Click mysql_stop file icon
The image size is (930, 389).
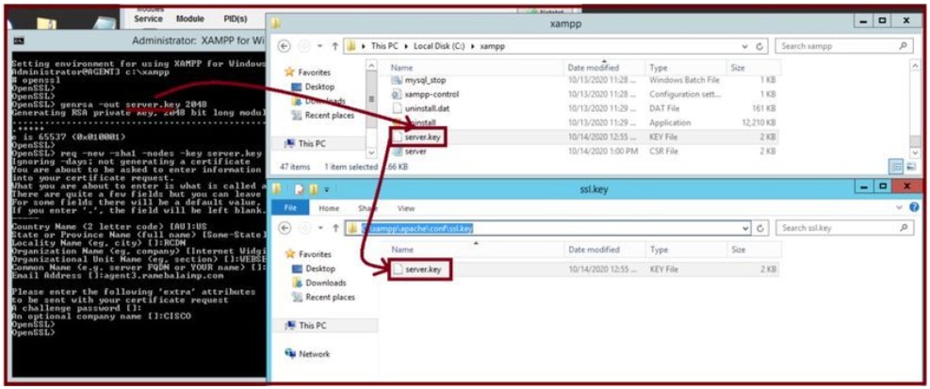pyautogui.click(x=397, y=80)
